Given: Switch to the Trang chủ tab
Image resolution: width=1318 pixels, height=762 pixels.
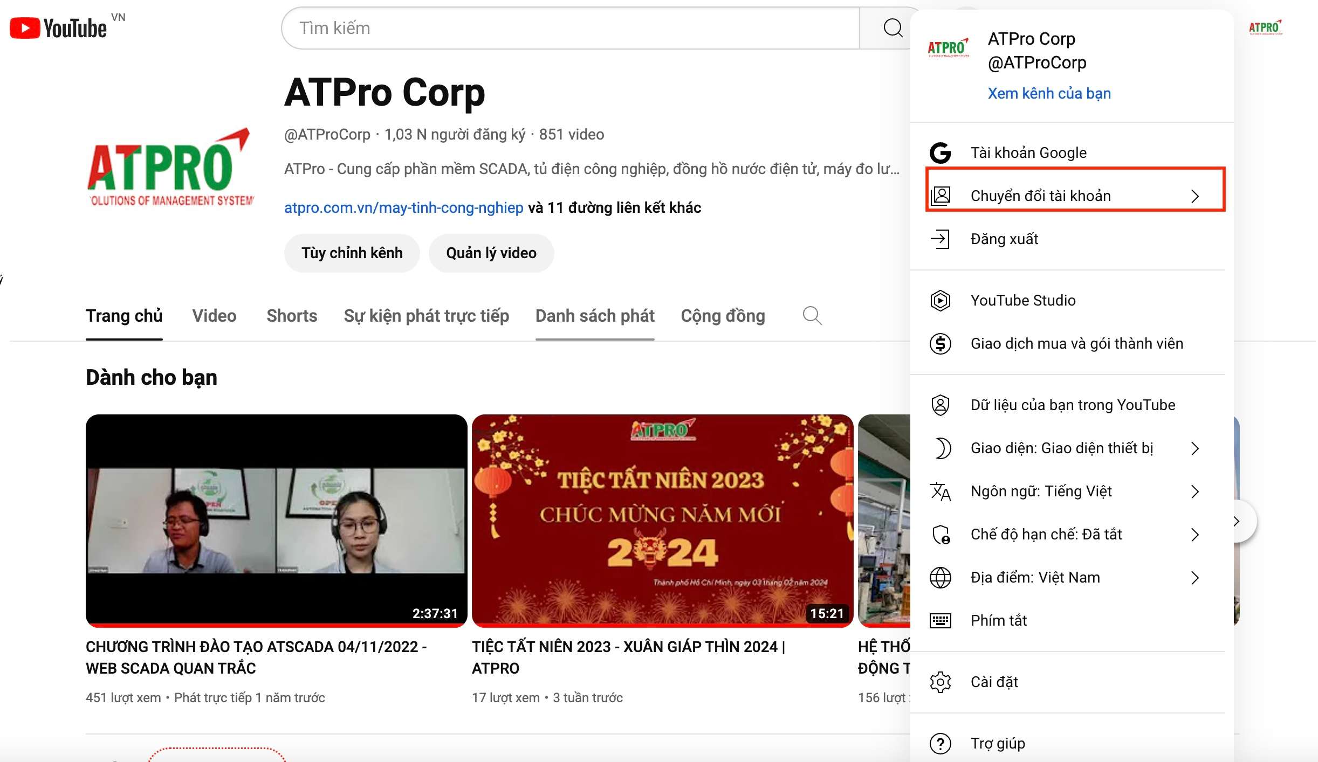Looking at the screenshot, I should tap(124, 316).
